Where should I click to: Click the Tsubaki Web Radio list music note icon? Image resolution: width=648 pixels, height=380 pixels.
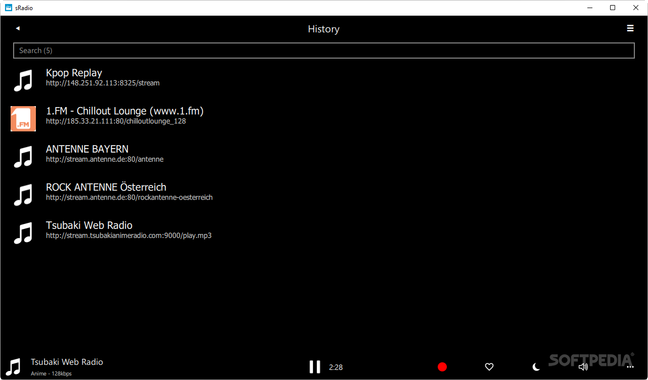coord(23,233)
